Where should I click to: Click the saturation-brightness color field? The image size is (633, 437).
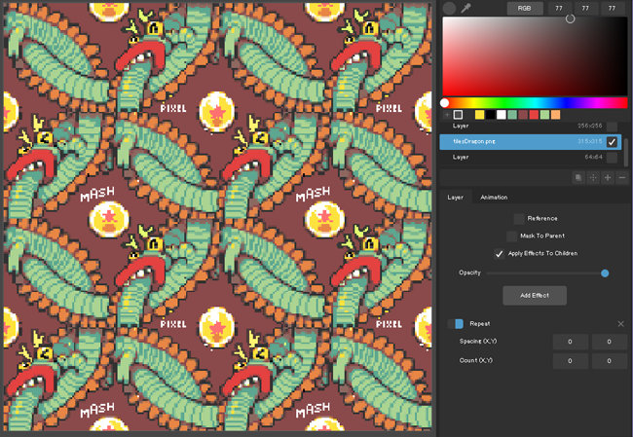[535, 56]
